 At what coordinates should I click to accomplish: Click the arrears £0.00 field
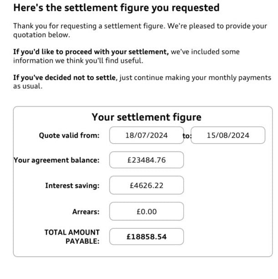tap(146, 212)
